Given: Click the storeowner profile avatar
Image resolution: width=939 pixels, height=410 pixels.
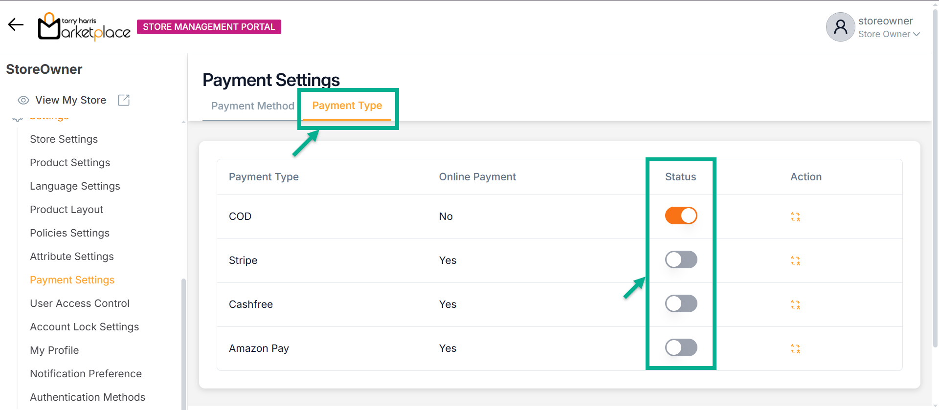Looking at the screenshot, I should 840,27.
